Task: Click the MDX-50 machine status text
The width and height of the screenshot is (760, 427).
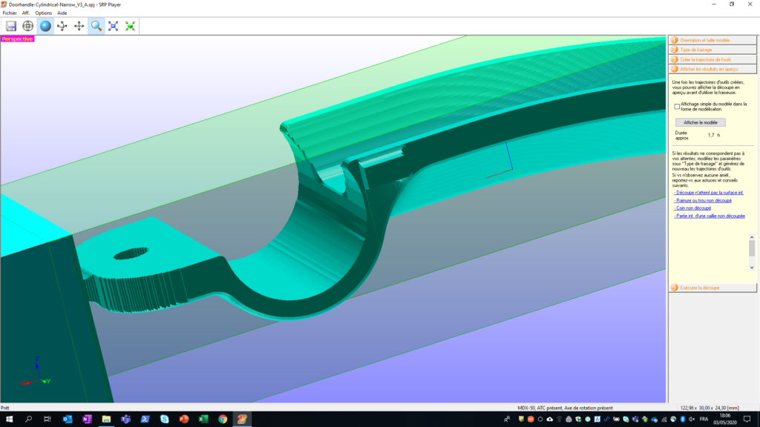Action: (x=565, y=408)
